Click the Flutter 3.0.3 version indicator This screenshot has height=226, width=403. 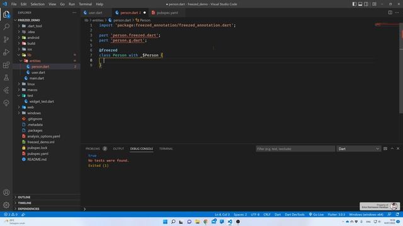click(336, 215)
